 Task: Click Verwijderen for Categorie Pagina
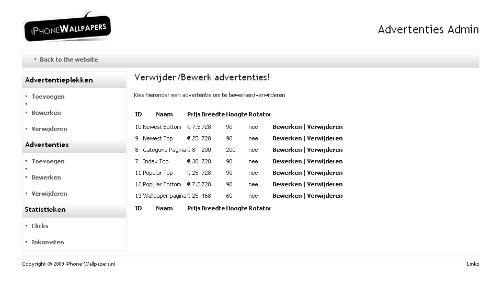click(325, 150)
